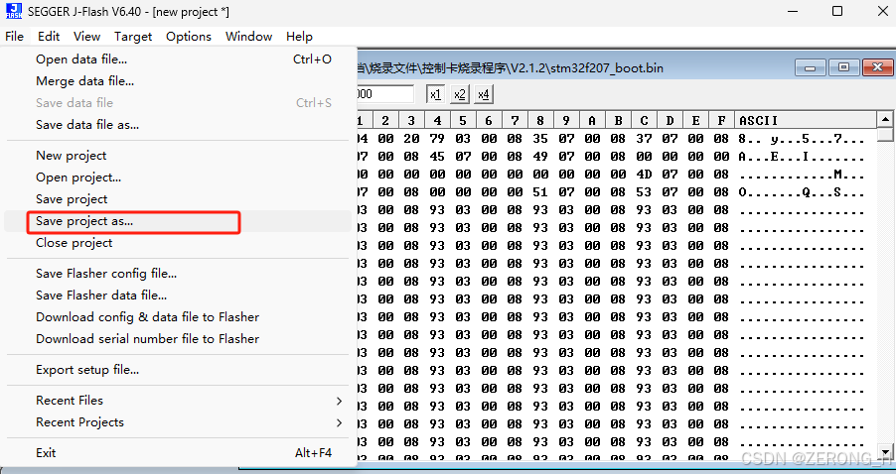Open the Window menu
Image resolution: width=896 pixels, height=474 pixels.
point(248,37)
